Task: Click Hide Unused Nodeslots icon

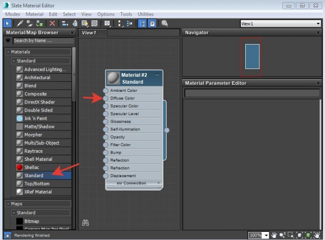Action: [x=75, y=23]
